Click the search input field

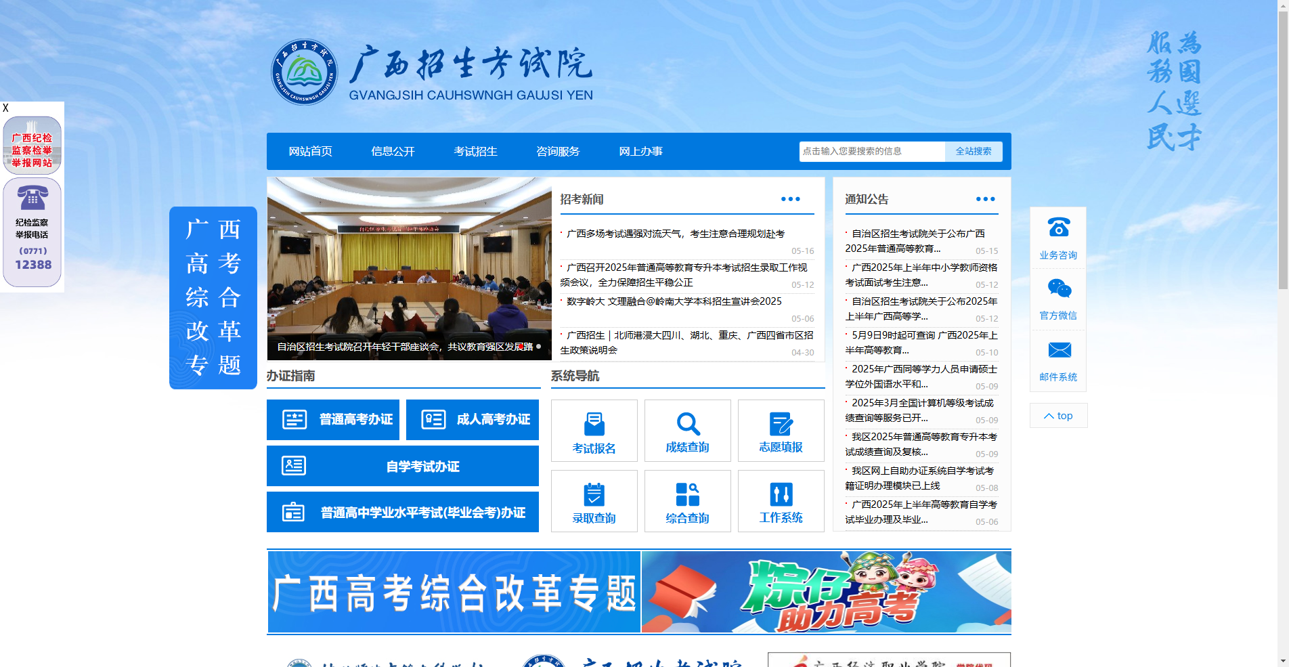(x=870, y=151)
